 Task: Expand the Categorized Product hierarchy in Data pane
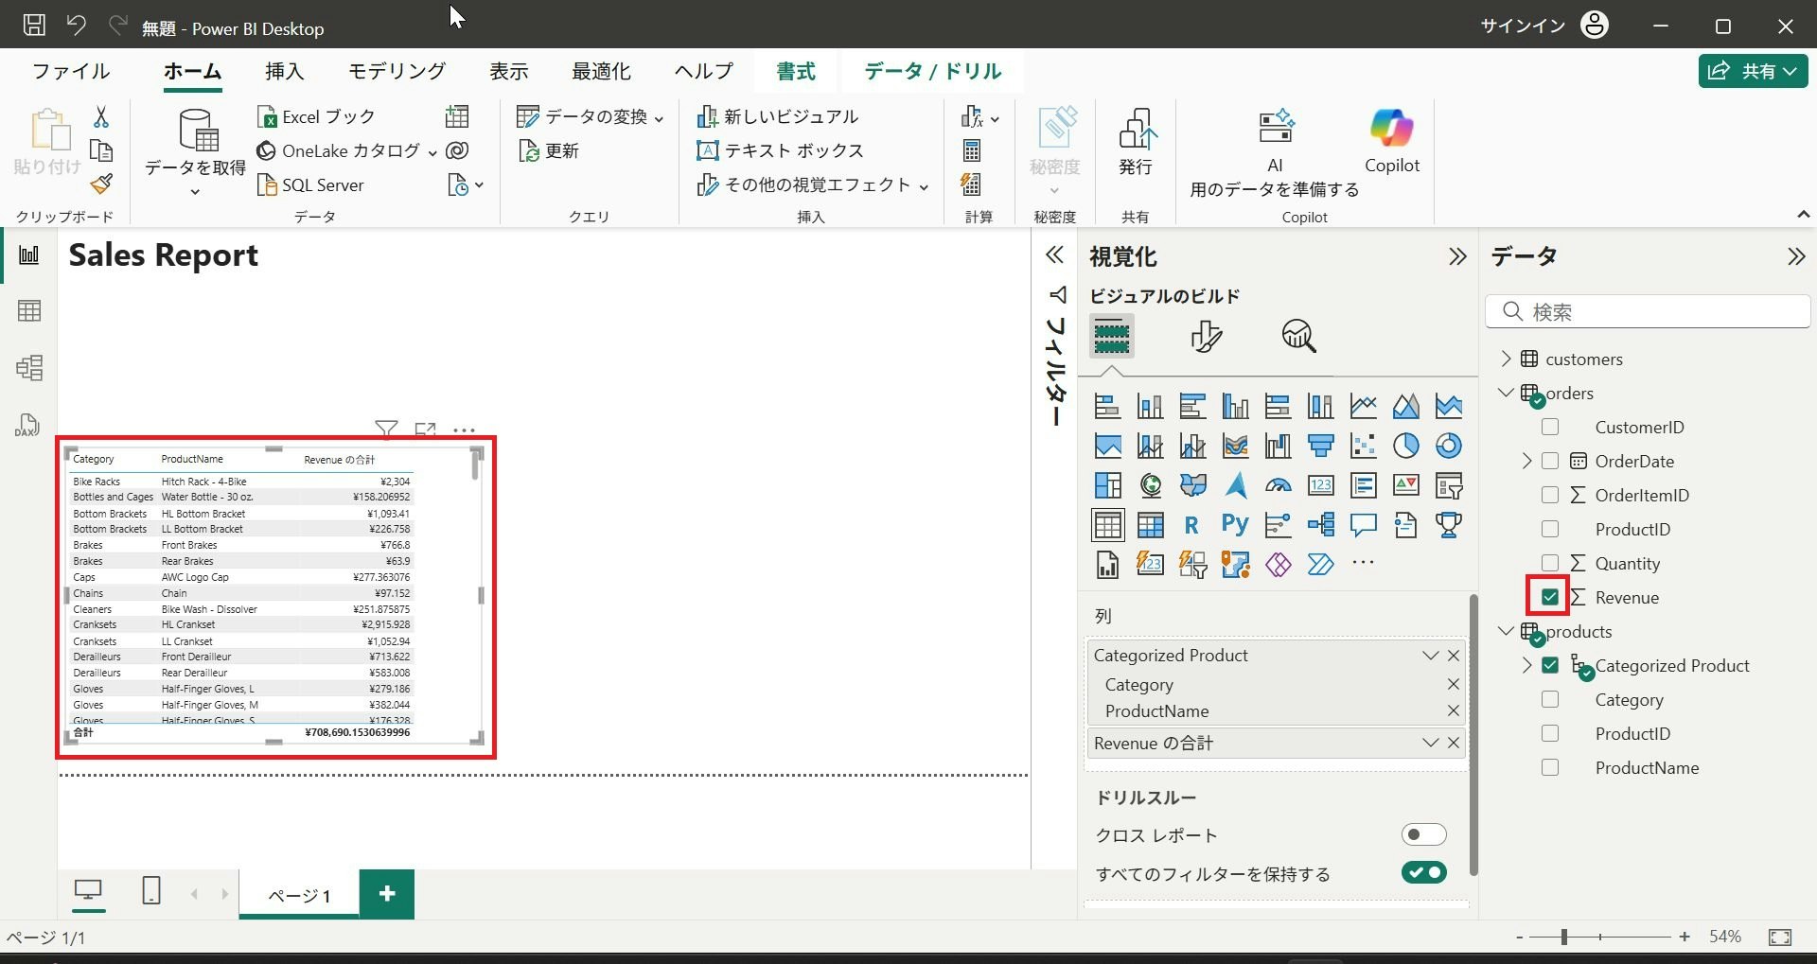coord(1526,665)
